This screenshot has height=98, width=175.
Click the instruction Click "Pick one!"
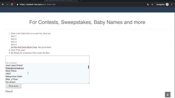[18, 50]
